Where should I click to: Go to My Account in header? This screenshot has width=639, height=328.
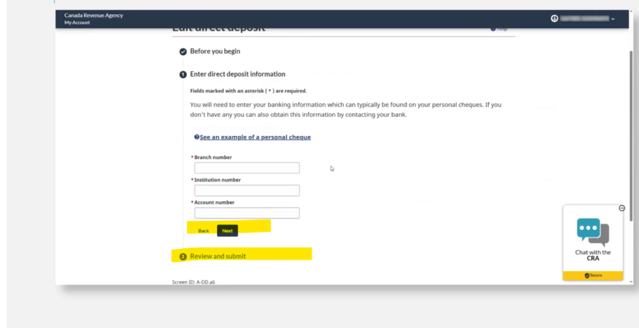pos(77,23)
